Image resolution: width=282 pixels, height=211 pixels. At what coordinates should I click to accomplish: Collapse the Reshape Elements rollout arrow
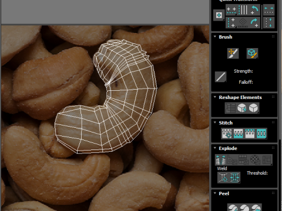[215, 97]
